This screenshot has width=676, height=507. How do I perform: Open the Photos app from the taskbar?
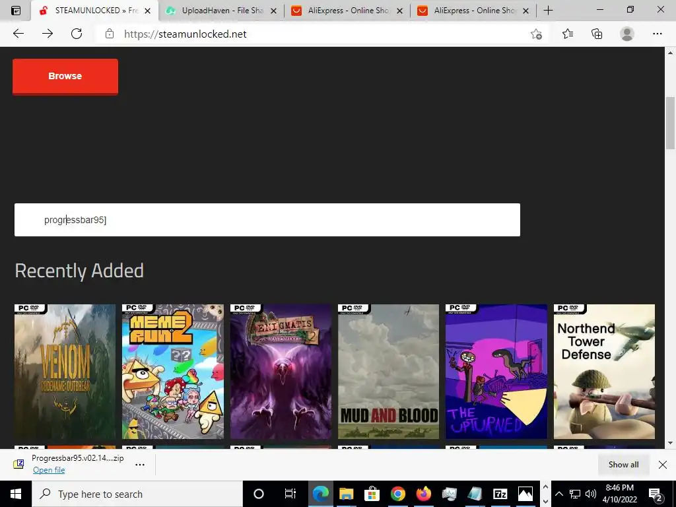click(x=525, y=494)
